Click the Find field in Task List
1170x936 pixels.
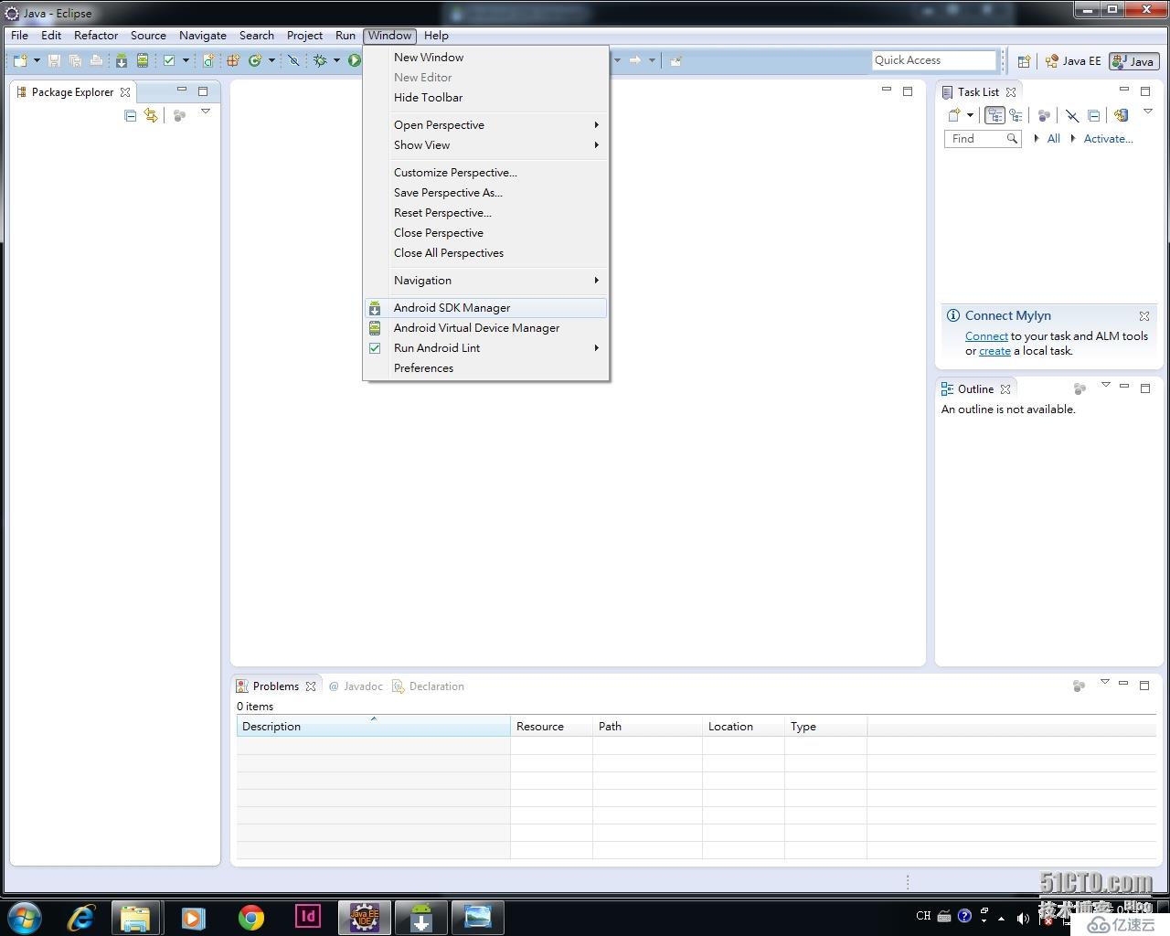click(x=982, y=139)
